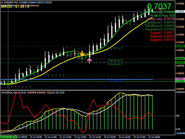
Task: Click the yellow 'MACD : 5 / 35 / 5' label
Action: pos(15,7)
